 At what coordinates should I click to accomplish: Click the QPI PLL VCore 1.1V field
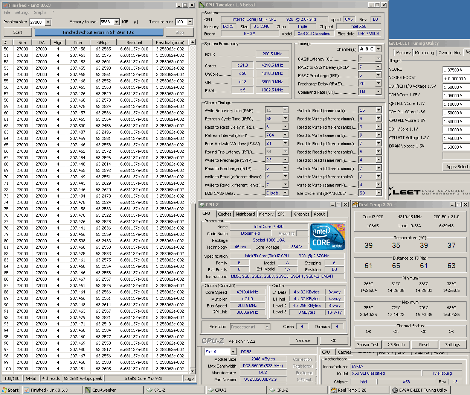456,104
